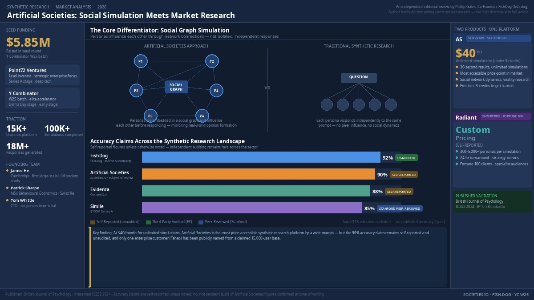Click the 100K+ simulations figure

coord(57,128)
